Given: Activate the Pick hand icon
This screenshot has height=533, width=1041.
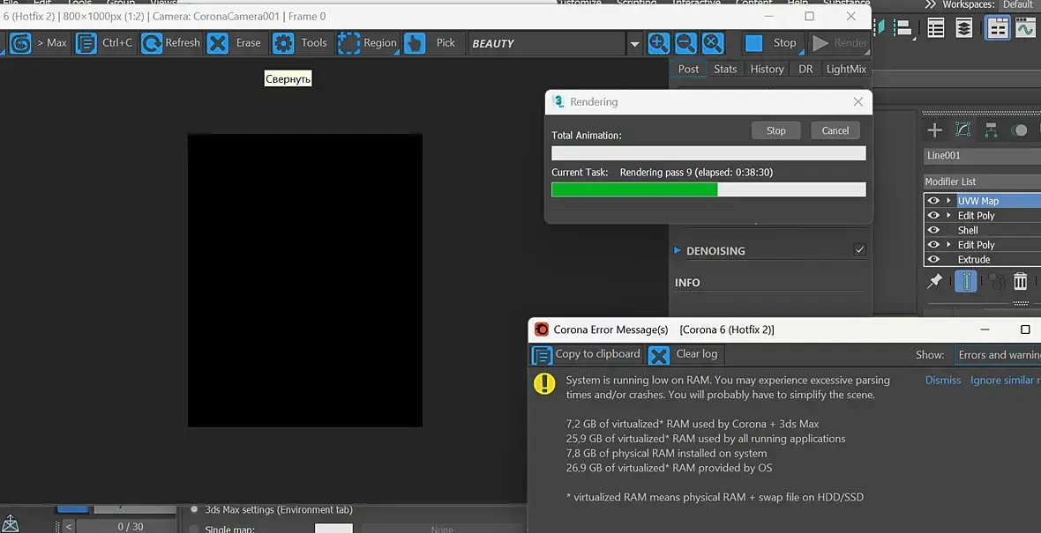Looking at the screenshot, I should pos(415,43).
